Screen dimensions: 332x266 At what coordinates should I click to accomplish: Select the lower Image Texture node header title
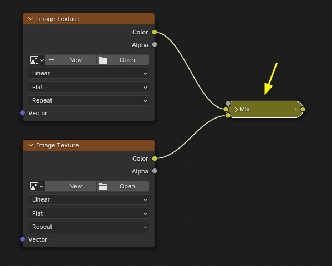tap(58, 145)
